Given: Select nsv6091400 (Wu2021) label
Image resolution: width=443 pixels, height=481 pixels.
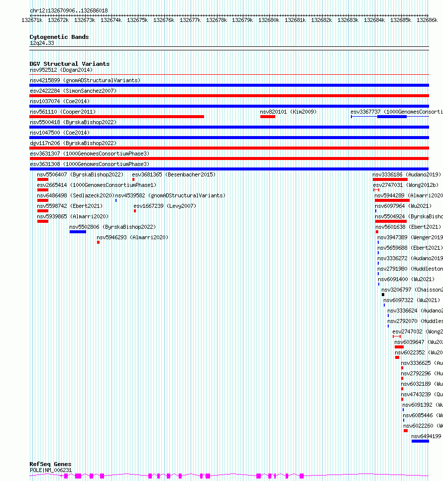Looking at the screenshot, I should [406, 279].
